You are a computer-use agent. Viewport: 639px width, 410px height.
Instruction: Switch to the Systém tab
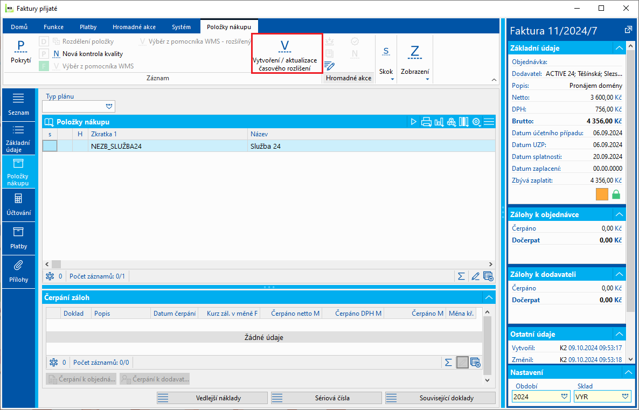point(182,27)
